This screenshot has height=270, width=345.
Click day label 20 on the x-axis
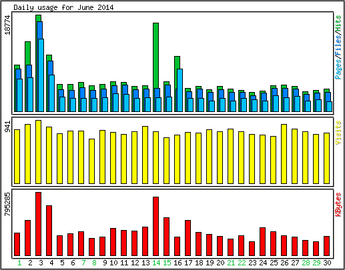coord(220,263)
